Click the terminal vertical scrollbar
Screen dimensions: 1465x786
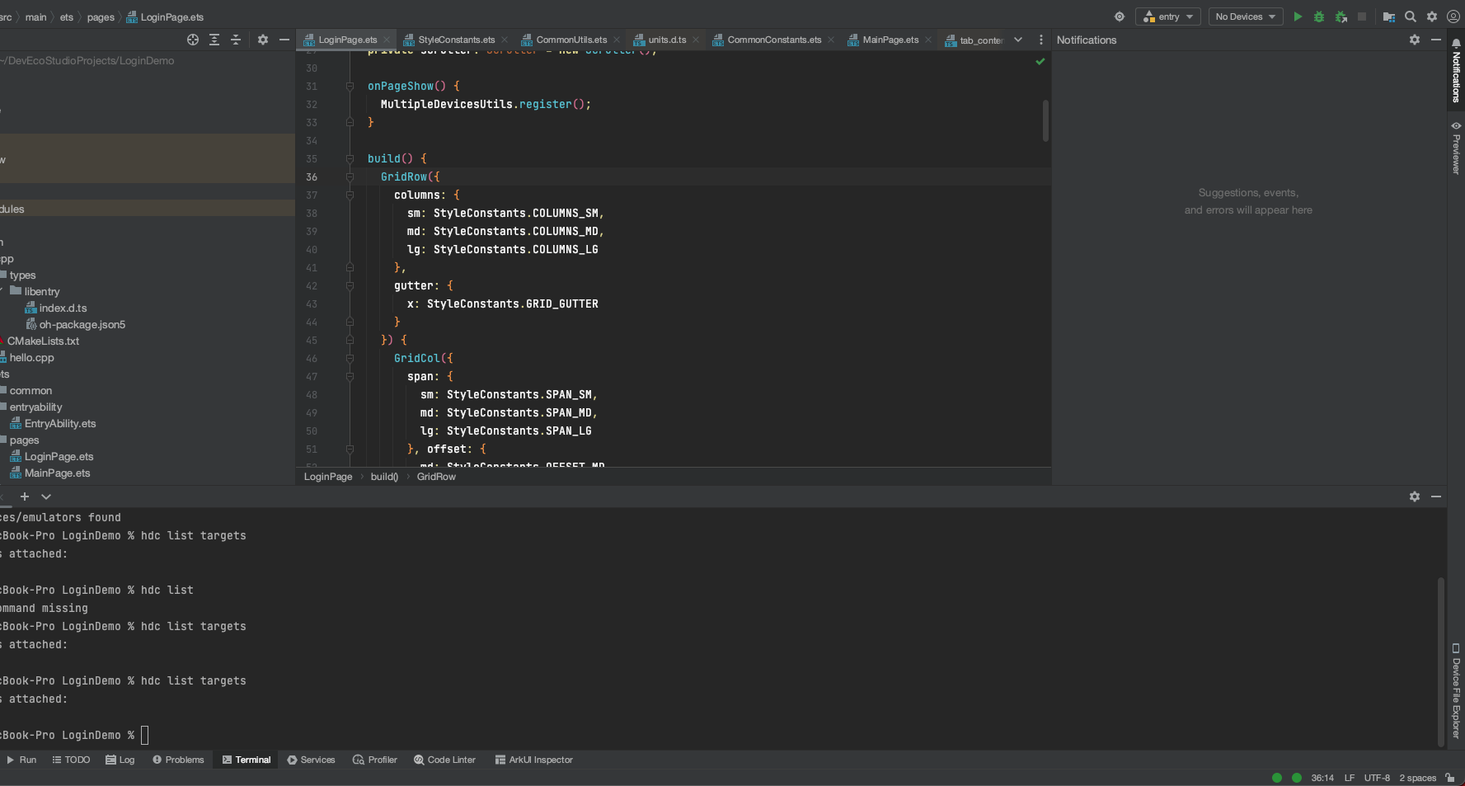click(x=1441, y=661)
